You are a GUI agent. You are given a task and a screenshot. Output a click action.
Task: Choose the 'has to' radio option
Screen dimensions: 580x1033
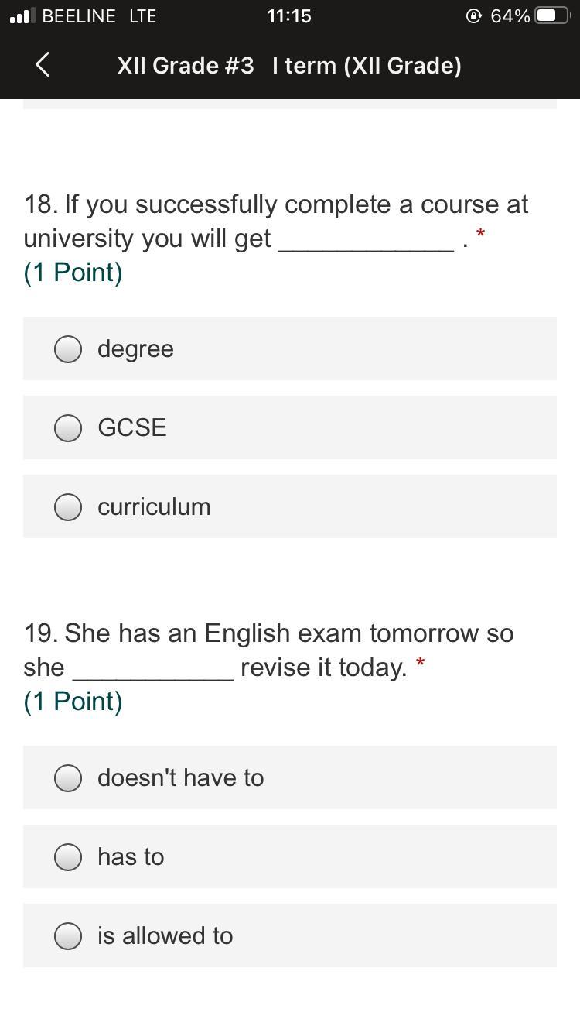pyautogui.click(x=68, y=857)
